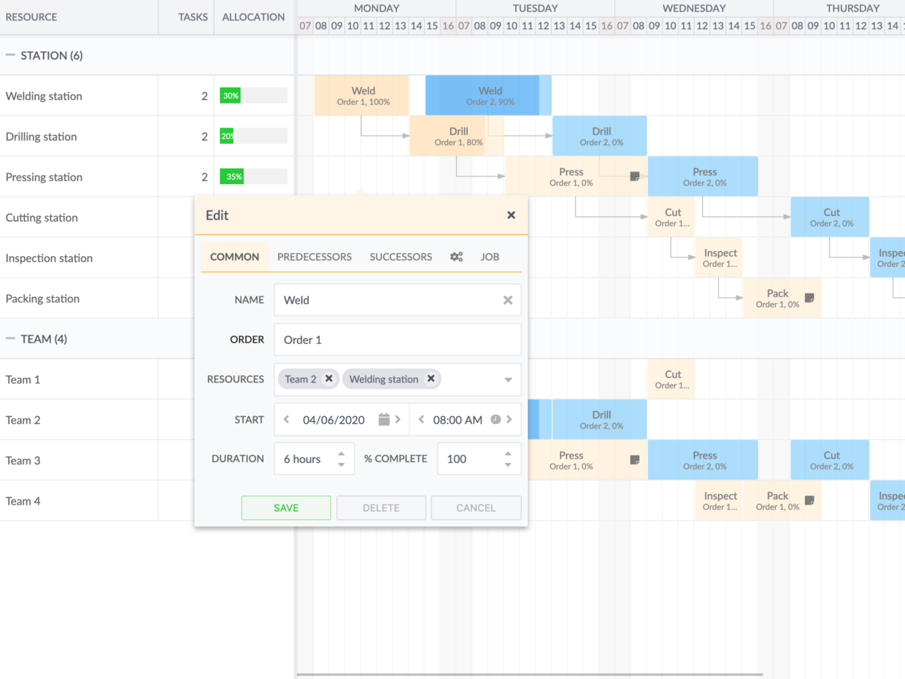Remove the Team 2 resource tag

(328, 379)
